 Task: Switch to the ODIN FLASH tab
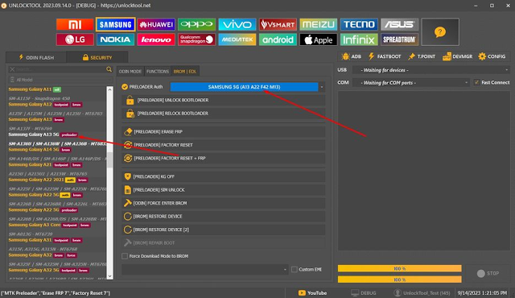click(36, 57)
